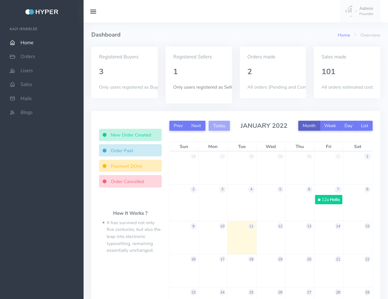This screenshot has width=388, height=299.
Task: Click the Blogs RSS feed icon
Action: point(13,112)
